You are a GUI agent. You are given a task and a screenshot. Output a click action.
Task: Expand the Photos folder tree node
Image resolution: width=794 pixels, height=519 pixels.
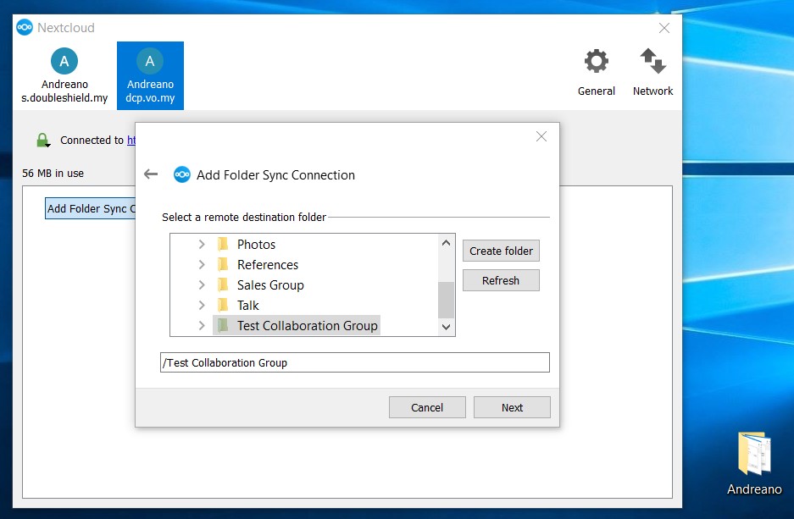(x=202, y=245)
